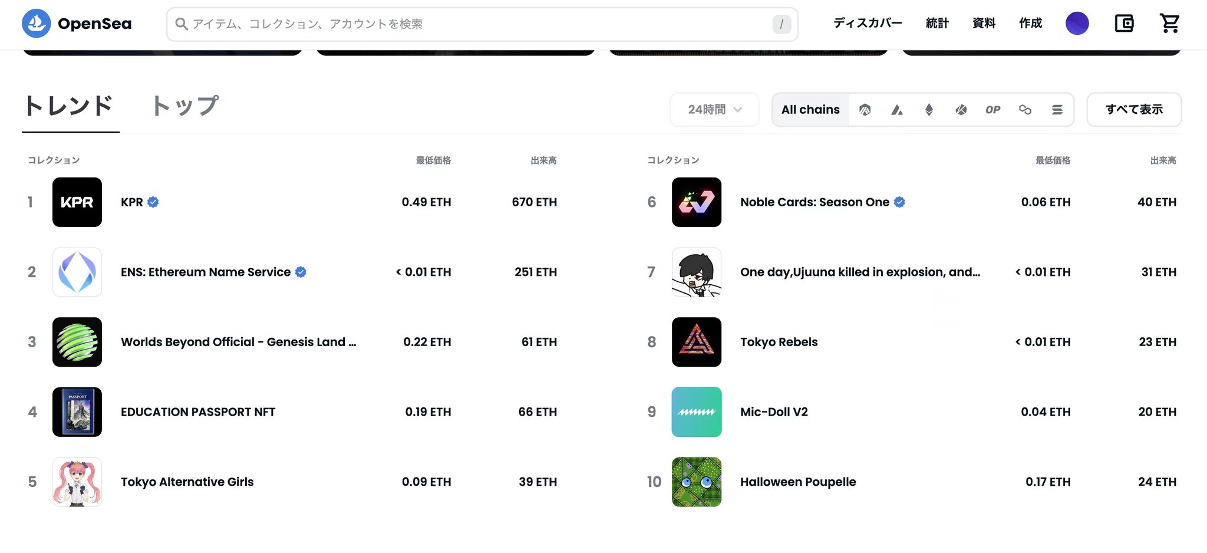The width and height of the screenshot is (1207, 553).
Task: Click Noble Cards volume 40 ETH
Action: 1157,202
